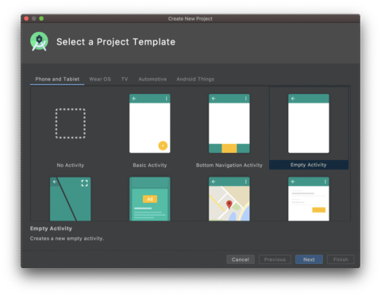Click the Cancel button
381x296 pixels.
pyautogui.click(x=241, y=259)
